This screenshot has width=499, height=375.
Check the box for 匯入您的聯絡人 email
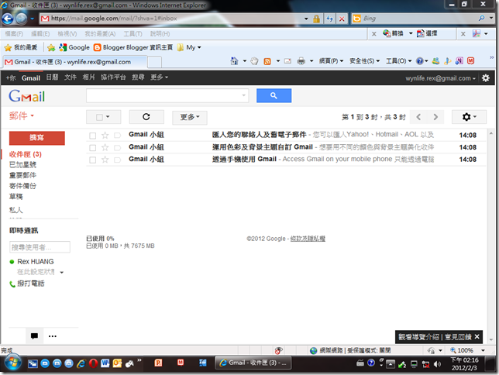pyautogui.click(x=93, y=136)
